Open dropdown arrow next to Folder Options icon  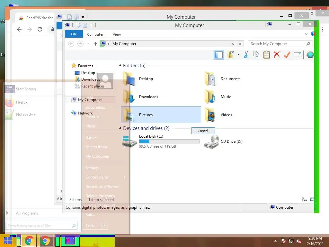pyautogui.click(x=239, y=55)
